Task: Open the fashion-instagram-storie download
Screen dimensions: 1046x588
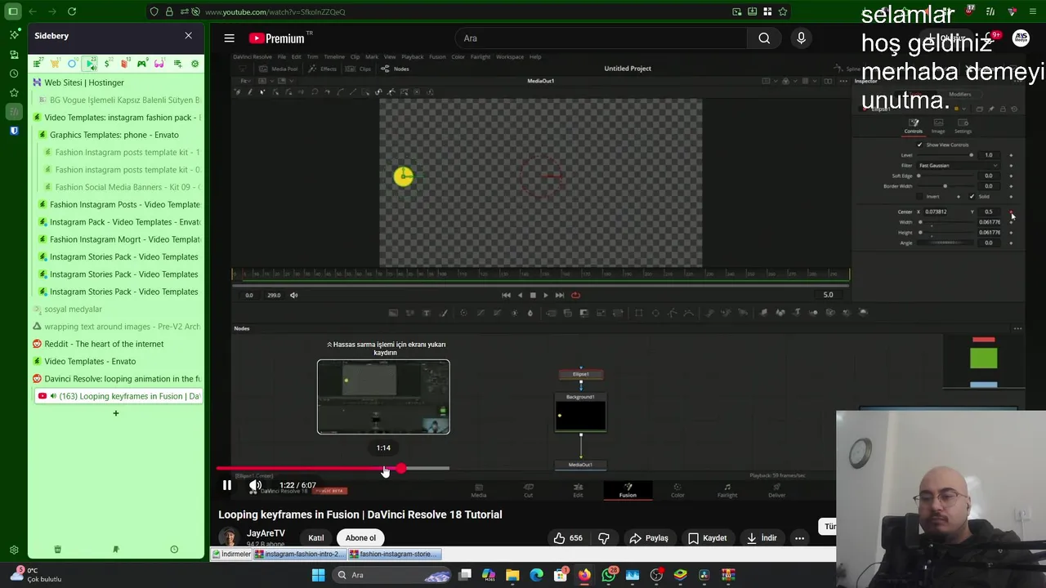Action: (x=395, y=554)
